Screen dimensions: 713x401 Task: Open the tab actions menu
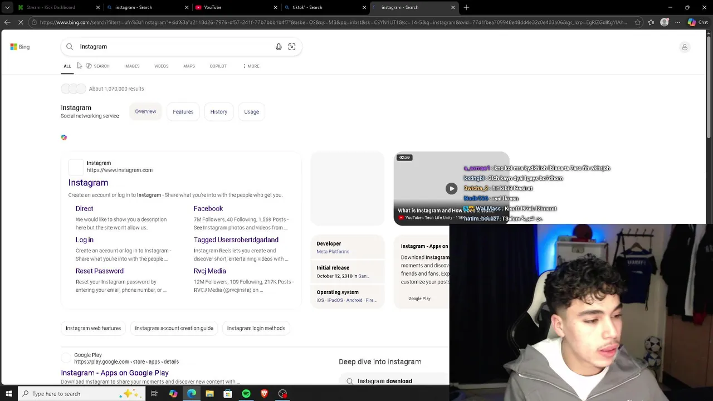tap(7, 7)
